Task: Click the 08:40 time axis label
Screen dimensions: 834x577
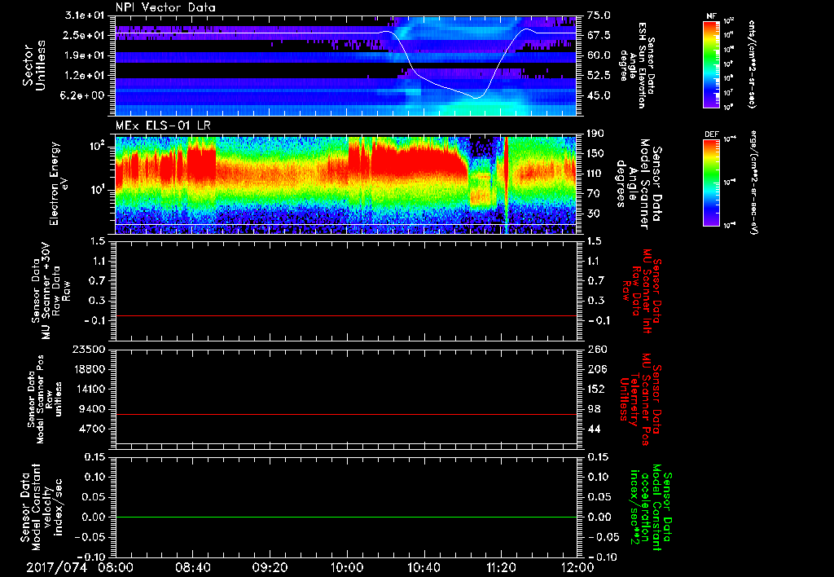Action: (x=194, y=568)
